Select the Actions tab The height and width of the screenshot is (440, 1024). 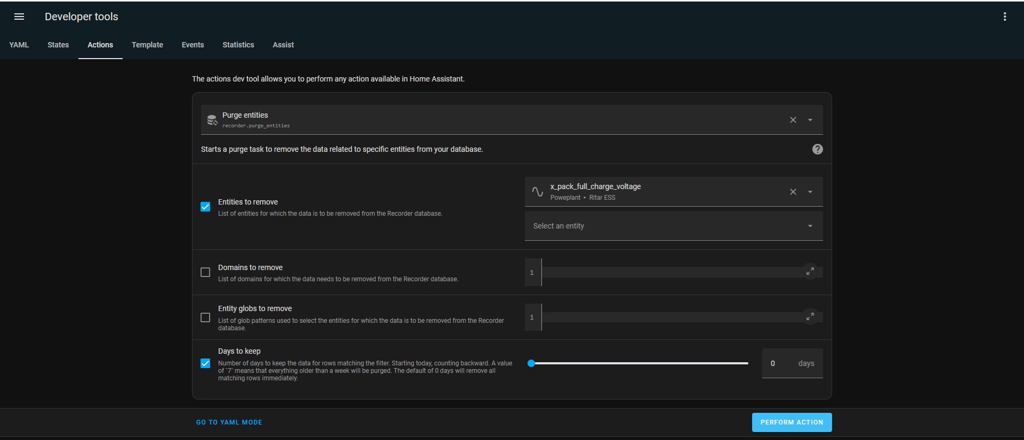[100, 45]
